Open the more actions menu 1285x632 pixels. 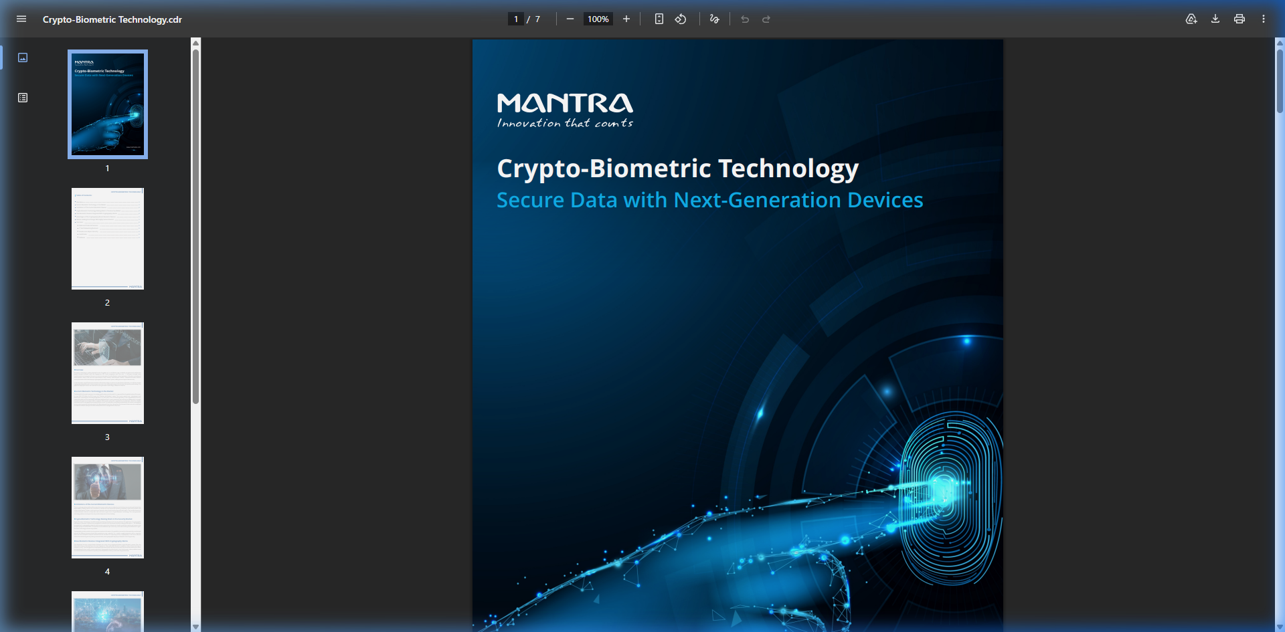pyautogui.click(x=1264, y=19)
